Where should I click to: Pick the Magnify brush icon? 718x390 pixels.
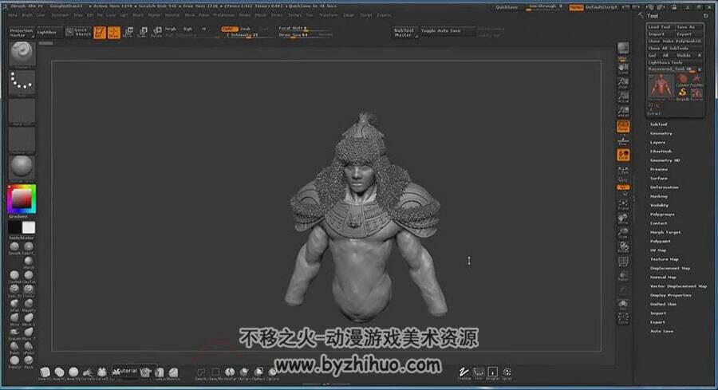[29, 305]
